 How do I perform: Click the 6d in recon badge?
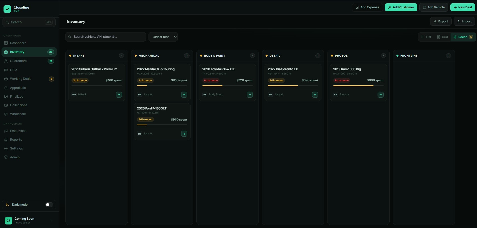pyautogui.click(x=211, y=81)
